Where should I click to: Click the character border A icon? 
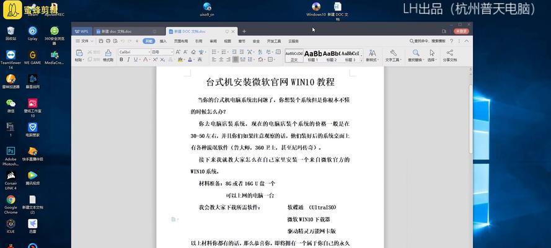200,60
